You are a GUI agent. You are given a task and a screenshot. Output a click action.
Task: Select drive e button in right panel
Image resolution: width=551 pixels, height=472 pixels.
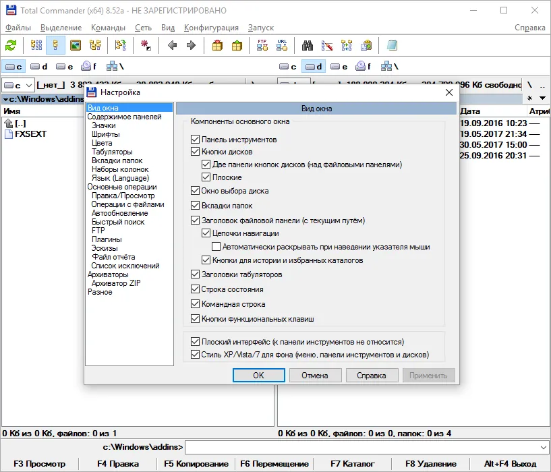coord(339,67)
